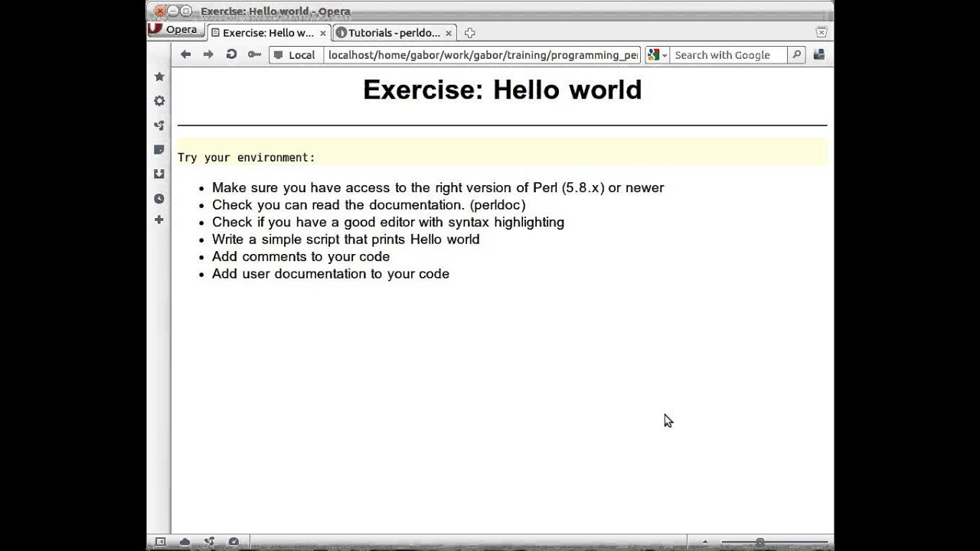Go back to the previous page

tap(185, 54)
